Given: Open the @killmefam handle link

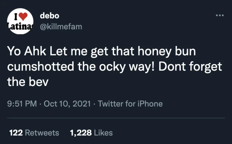Looking at the screenshot, I should point(61,27).
